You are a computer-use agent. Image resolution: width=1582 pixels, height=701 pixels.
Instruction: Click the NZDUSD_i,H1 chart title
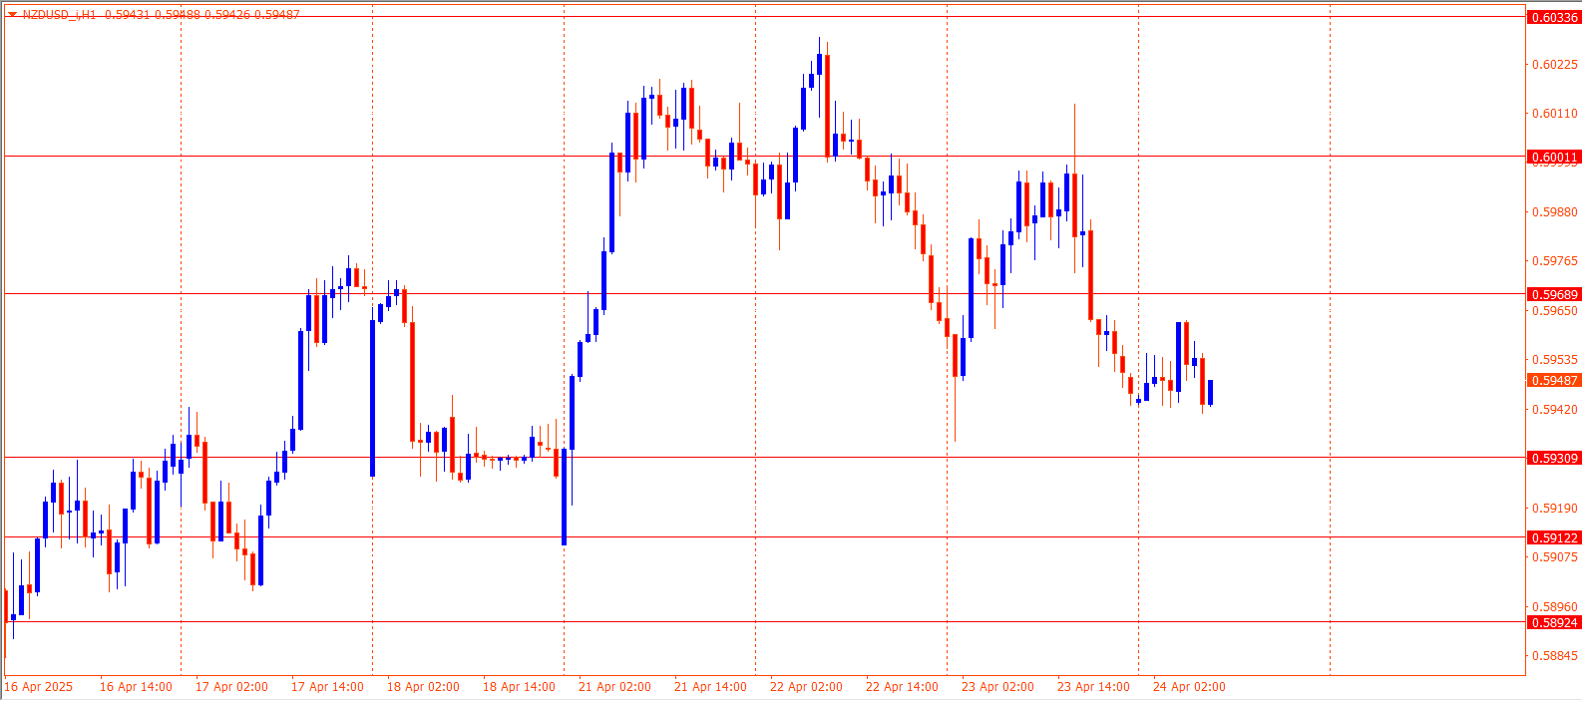59,15
